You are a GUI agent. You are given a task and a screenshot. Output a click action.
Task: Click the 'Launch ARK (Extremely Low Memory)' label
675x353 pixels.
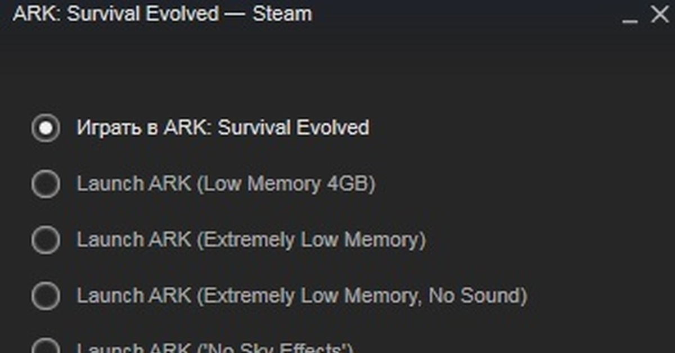[x=251, y=240]
